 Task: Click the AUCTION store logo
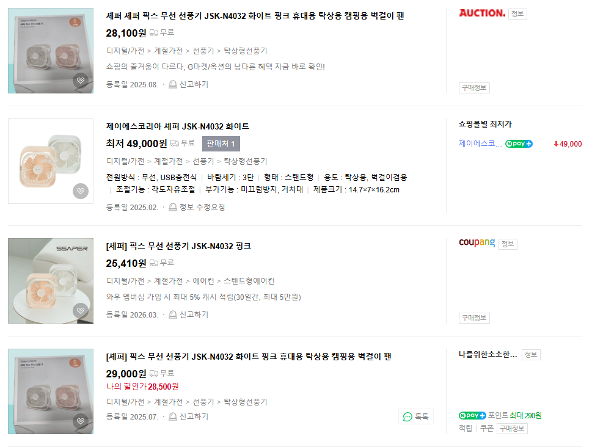482,13
